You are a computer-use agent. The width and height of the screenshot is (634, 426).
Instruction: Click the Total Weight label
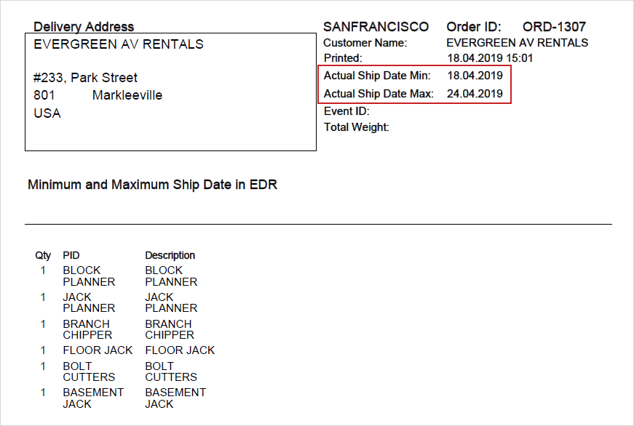357,128
